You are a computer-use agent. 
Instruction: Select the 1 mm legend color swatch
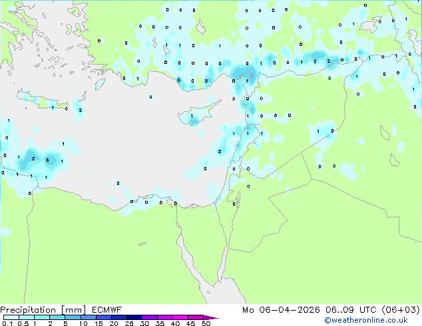42,317
